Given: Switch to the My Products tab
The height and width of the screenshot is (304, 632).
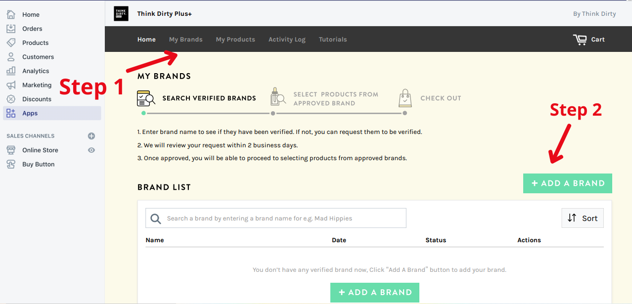Looking at the screenshot, I should (x=235, y=40).
